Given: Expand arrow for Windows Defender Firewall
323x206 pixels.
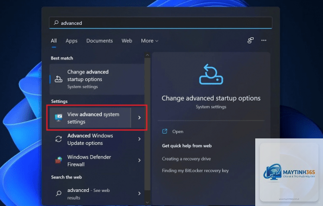Looking at the screenshot, I should click(x=139, y=161).
